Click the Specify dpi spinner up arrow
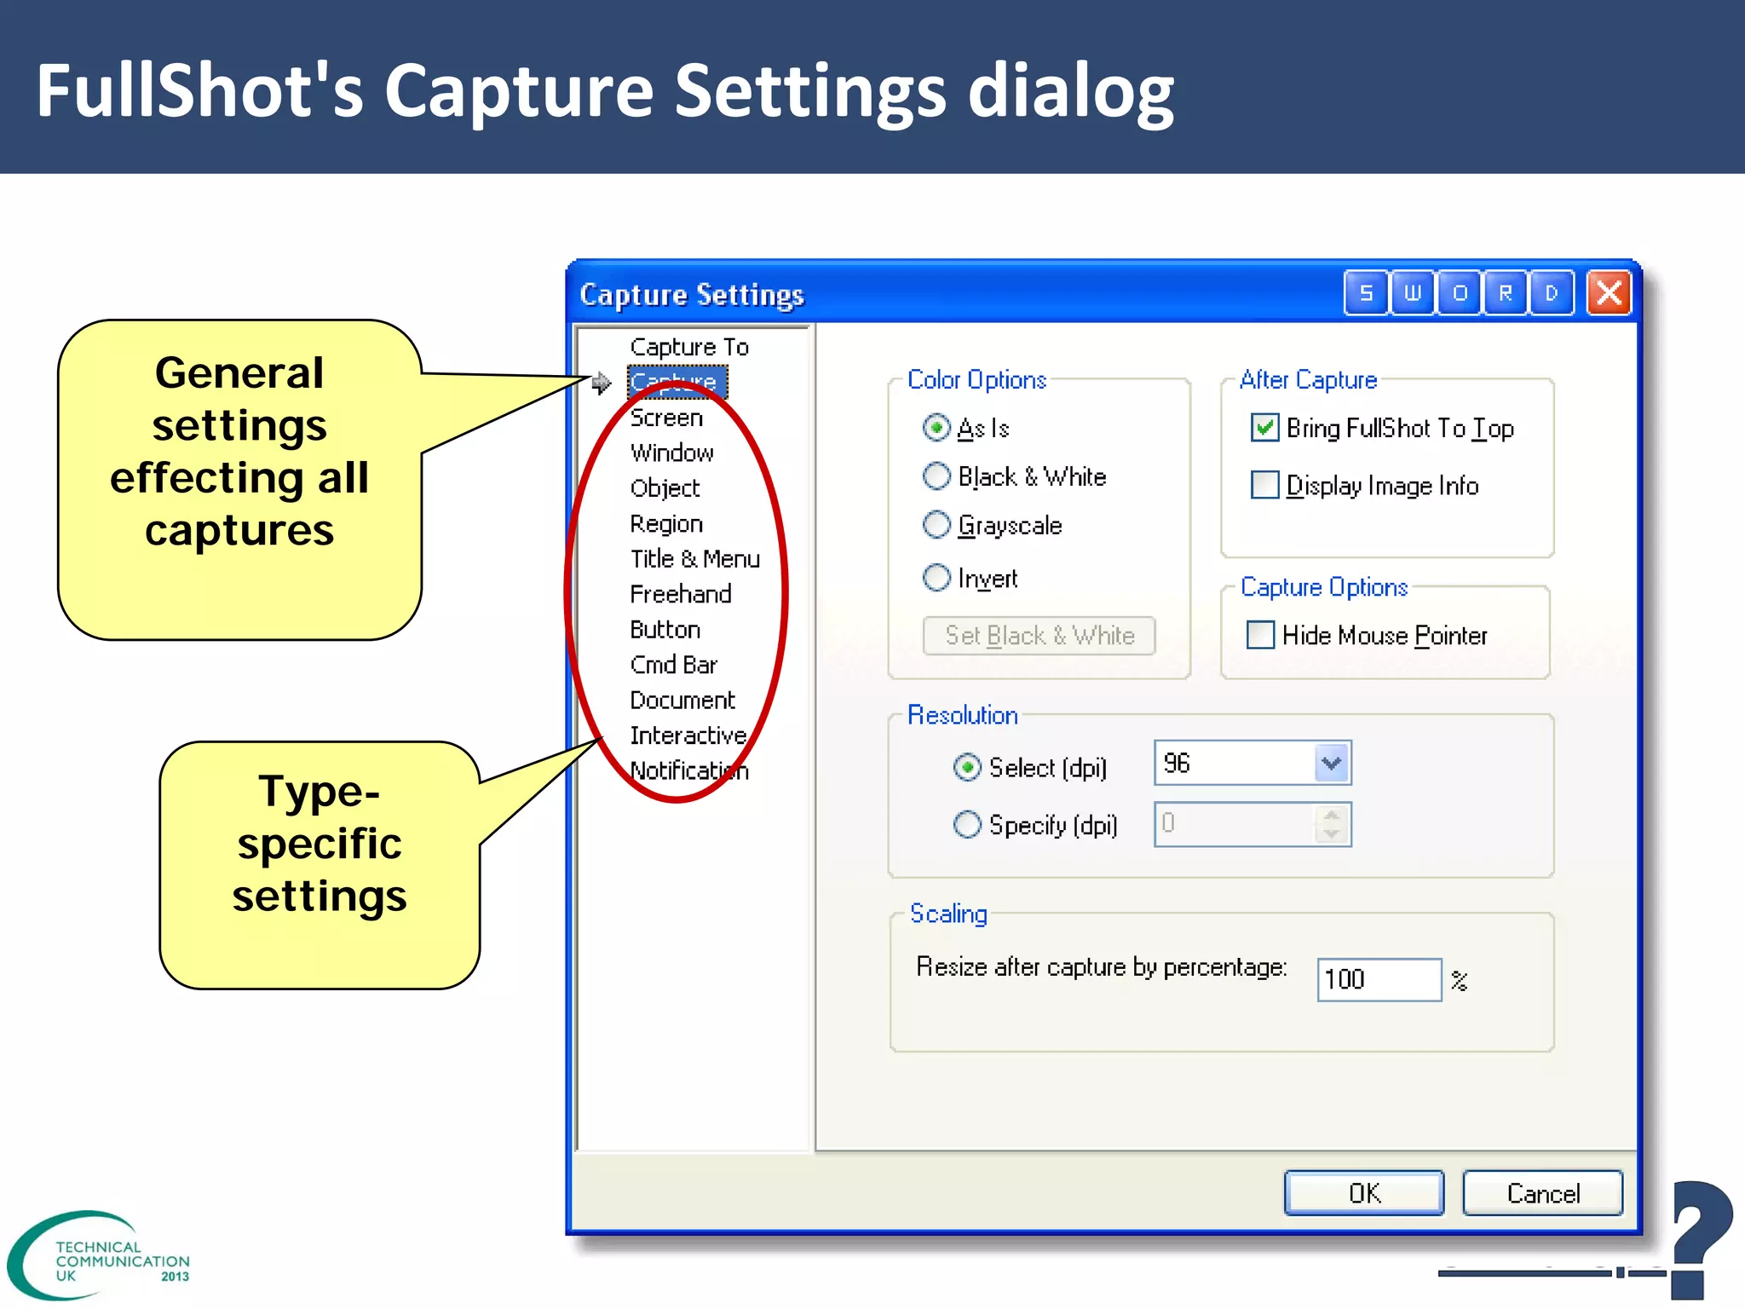Viewport: 1745px width, 1309px height. 1332,815
